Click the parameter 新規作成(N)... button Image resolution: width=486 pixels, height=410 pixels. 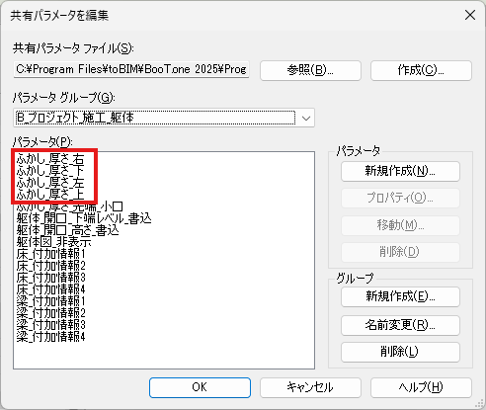pyautogui.click(x=400, y=171)
